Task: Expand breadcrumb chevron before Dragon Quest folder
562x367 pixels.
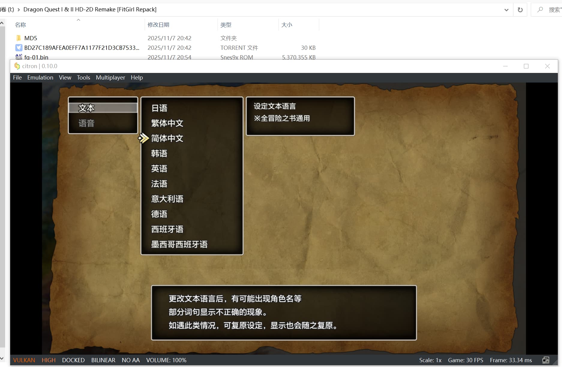Action: [19, 10]
